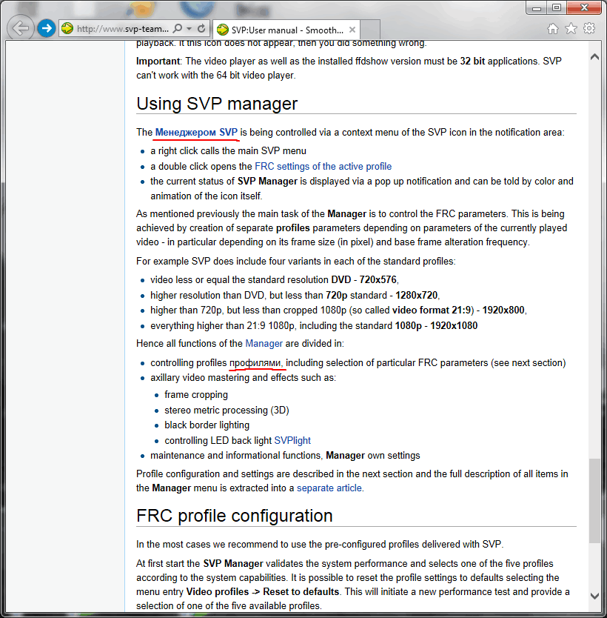Click the bold word Important
This screenshot has width=607, height=618.
coord(158,62)
